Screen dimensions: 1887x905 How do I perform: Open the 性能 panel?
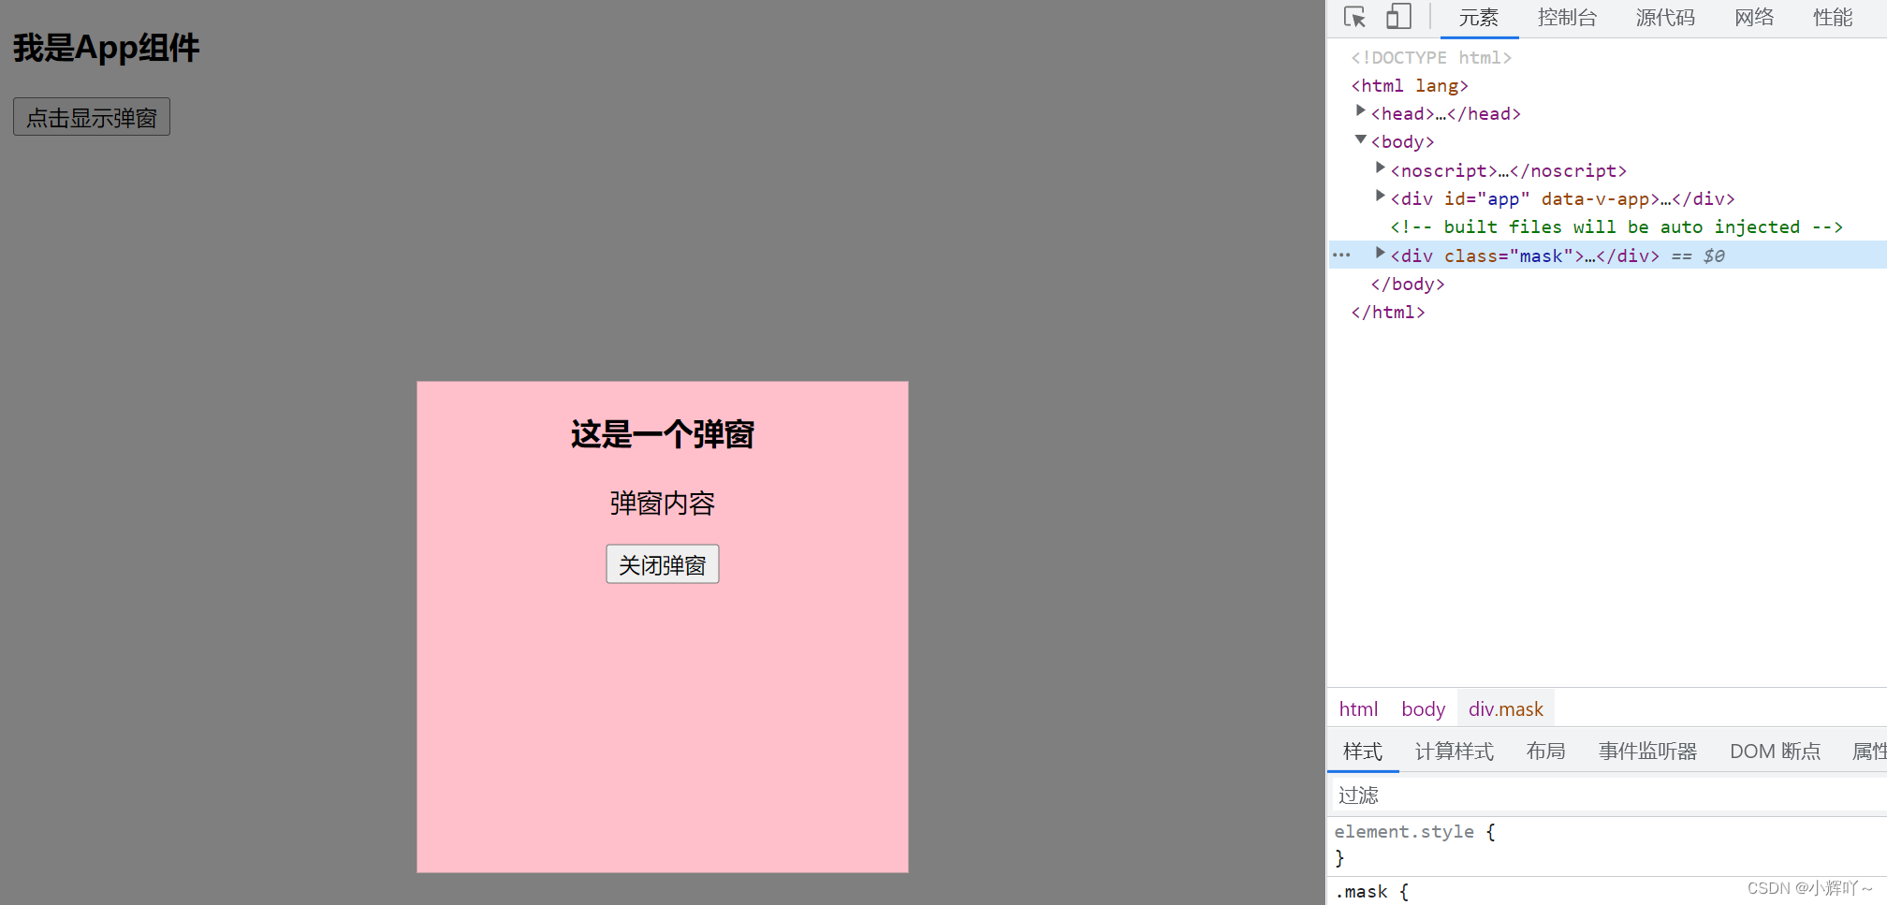pyautogui.click(x=1833, y=17)
